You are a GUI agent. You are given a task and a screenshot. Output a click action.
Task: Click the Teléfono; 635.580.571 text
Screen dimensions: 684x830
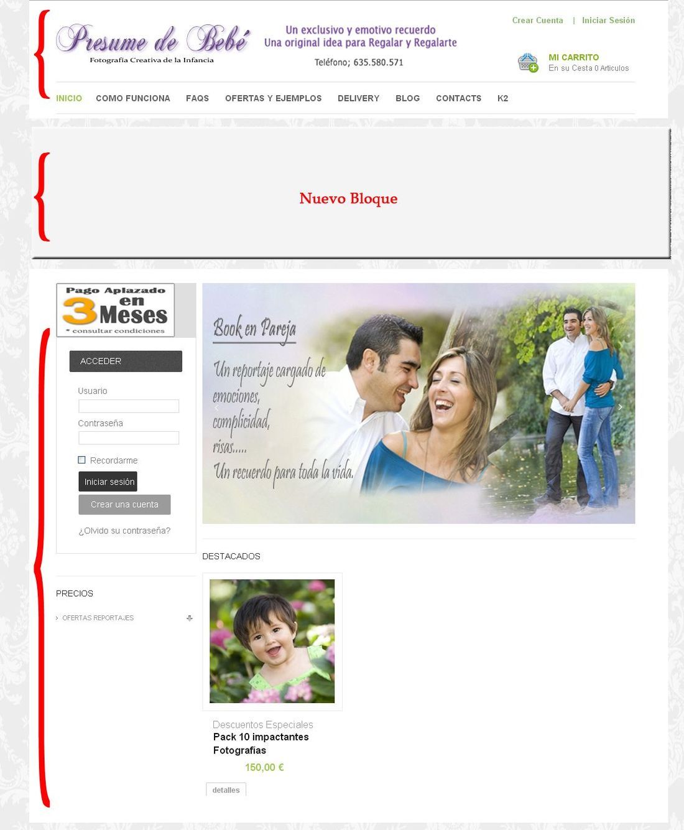tap(359, 63)
